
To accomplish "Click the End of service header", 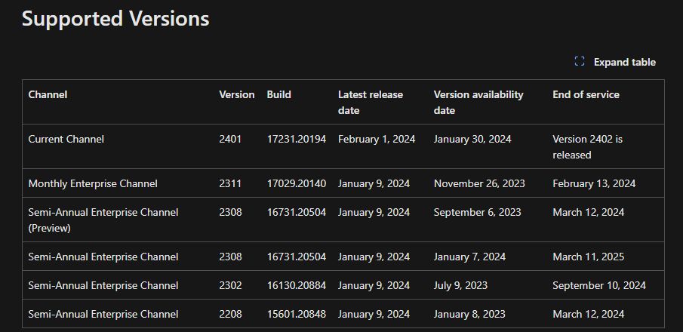I will tap(586, 94).
